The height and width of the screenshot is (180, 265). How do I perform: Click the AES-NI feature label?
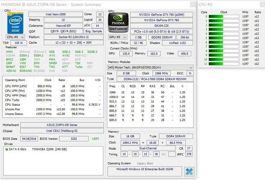click(x=11, y=71)
